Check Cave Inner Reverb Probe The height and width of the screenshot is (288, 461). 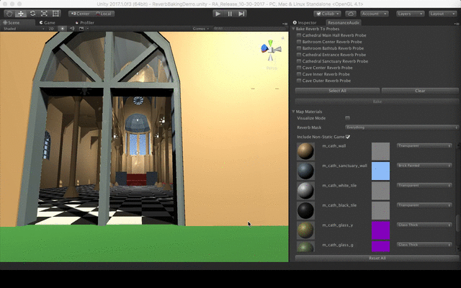coord(299,74)
